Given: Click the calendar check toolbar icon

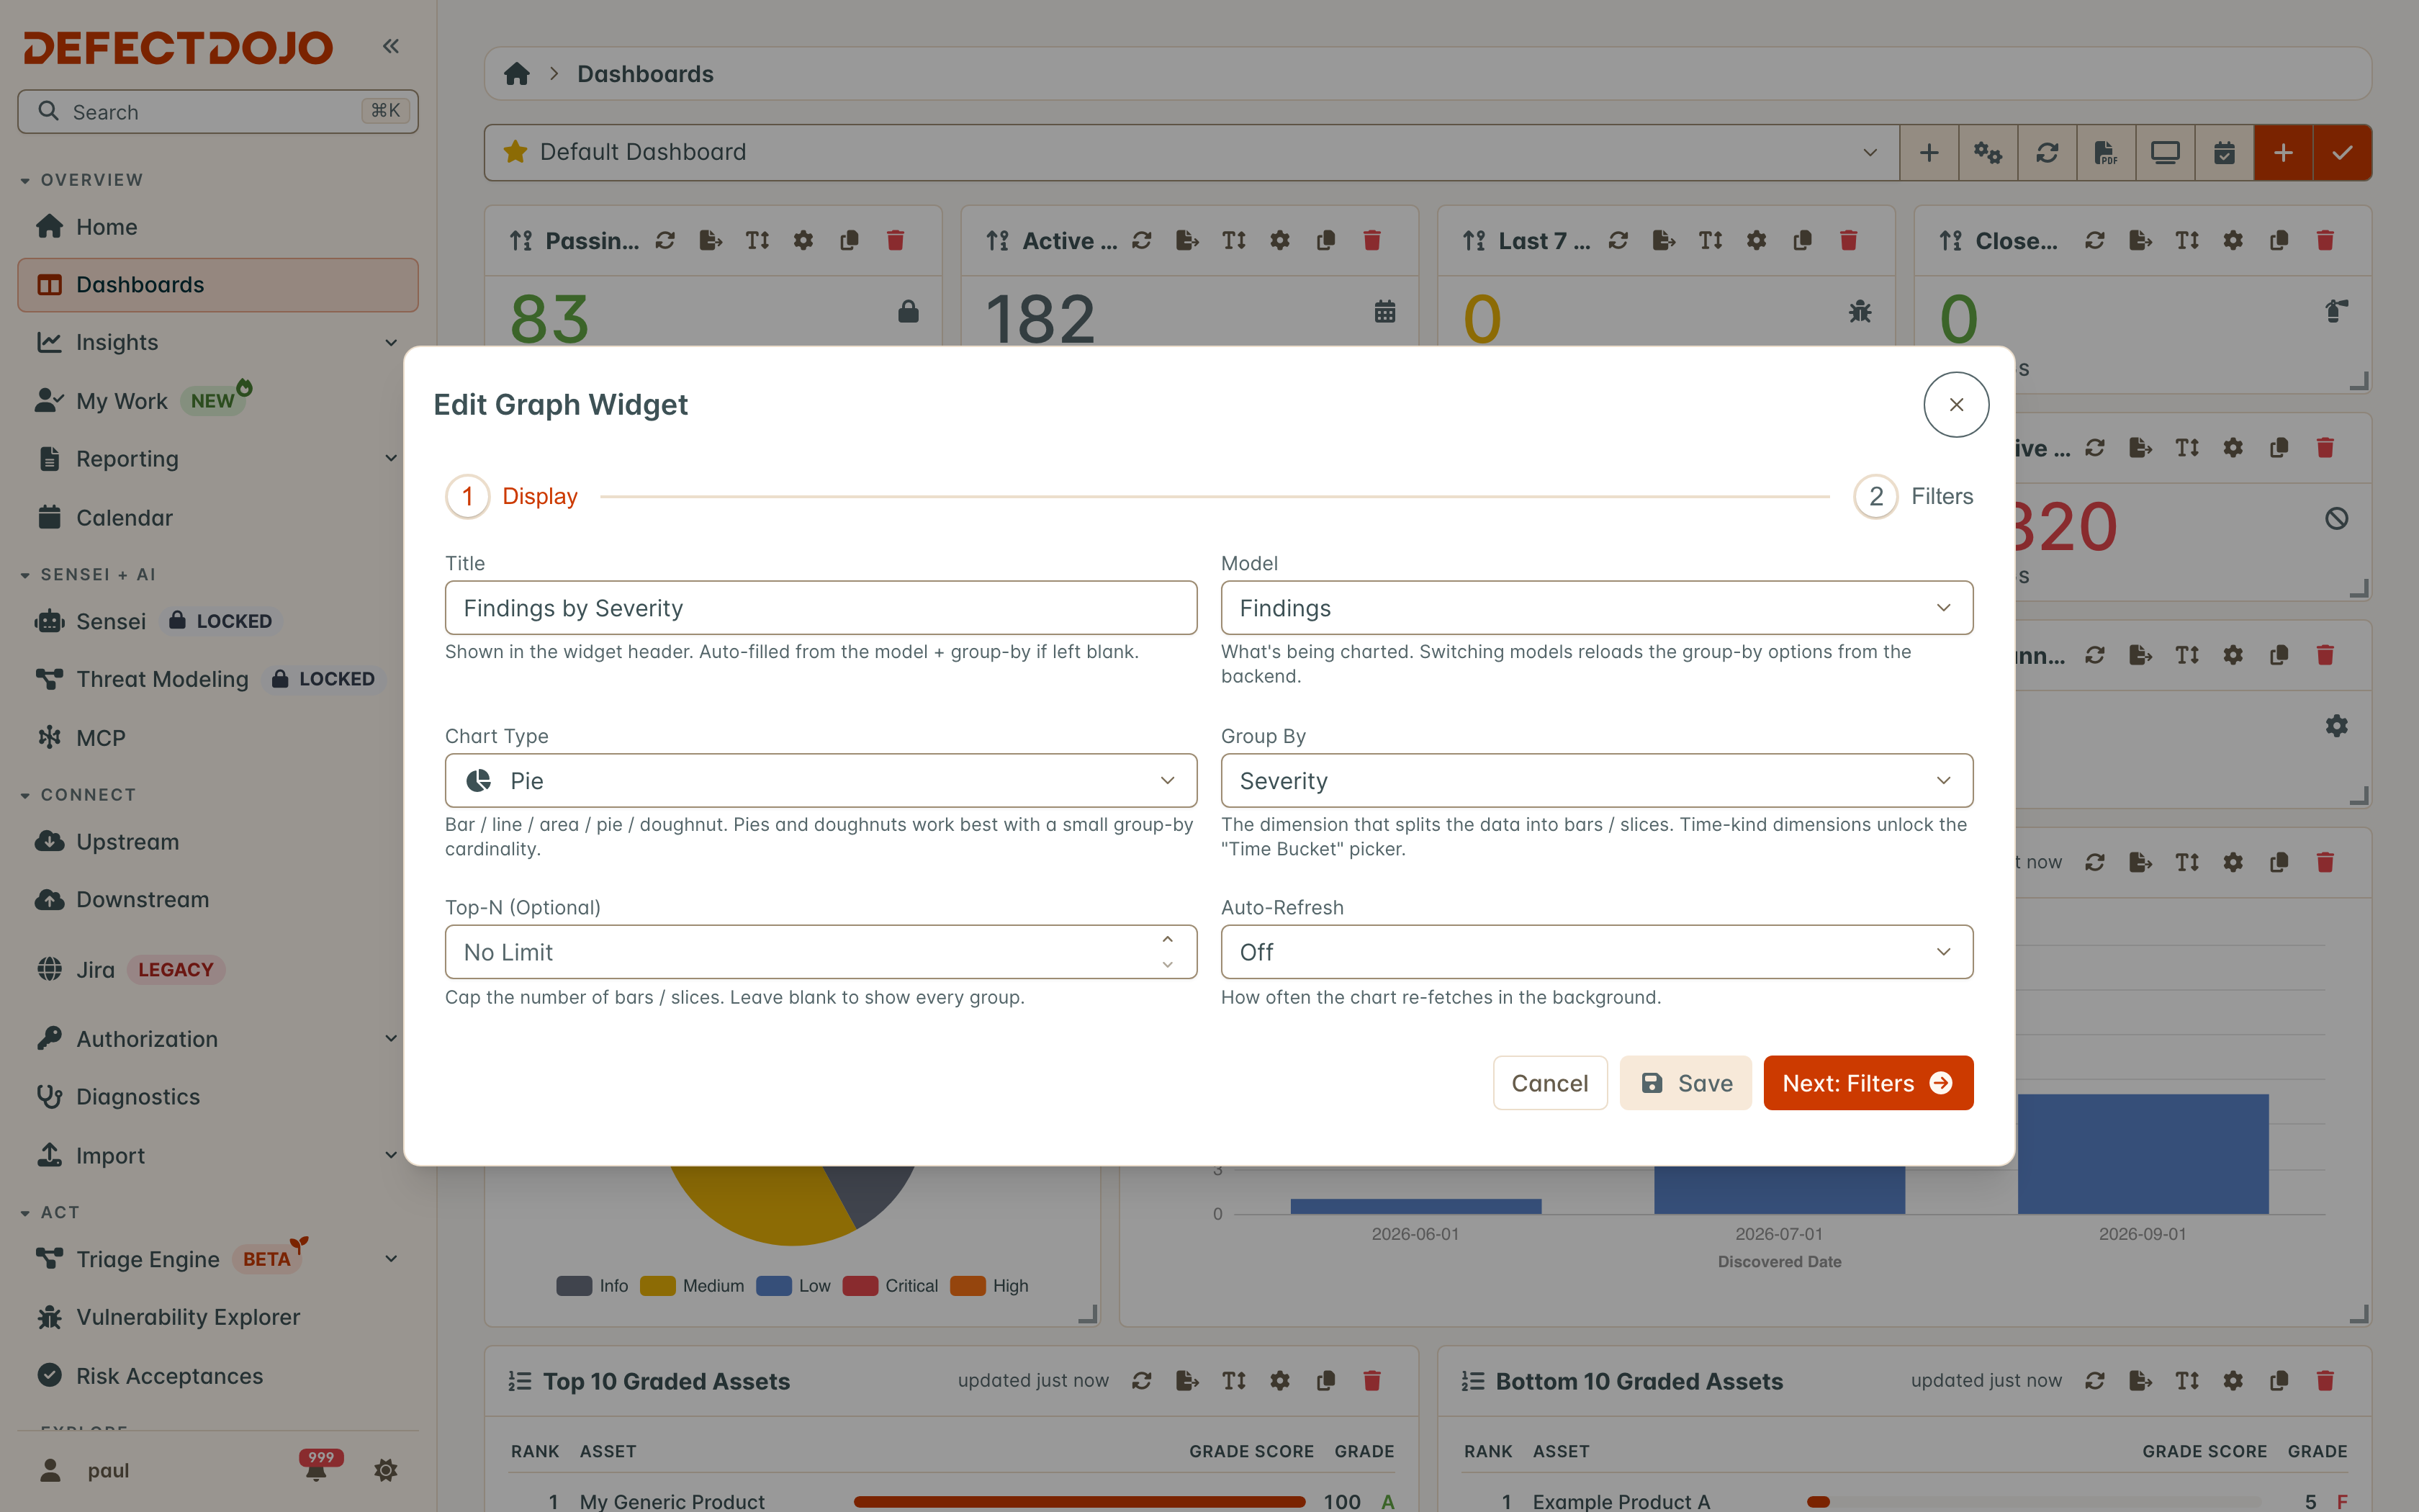Looking at the screenshot, I should (x=2223, y=152).
